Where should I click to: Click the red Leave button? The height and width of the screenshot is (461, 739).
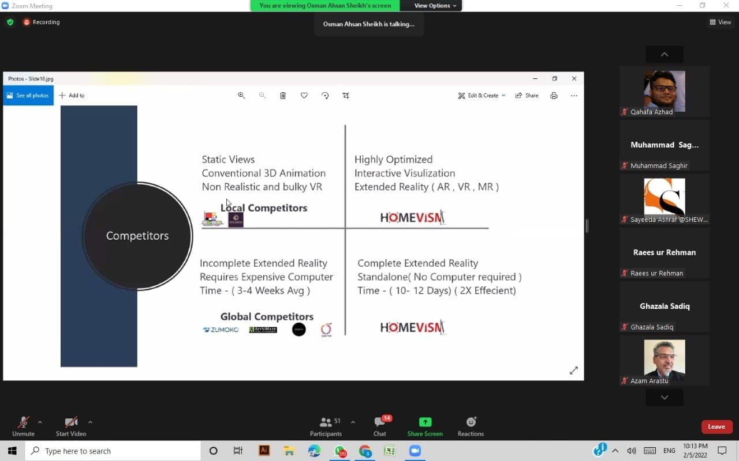click(x=716, y=426)
